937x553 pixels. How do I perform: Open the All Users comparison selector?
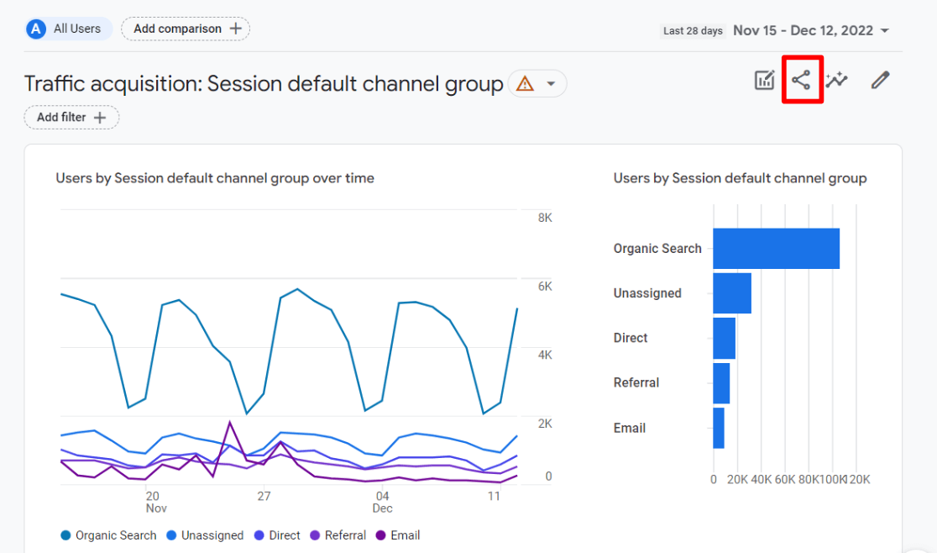[x=68, y=29]
